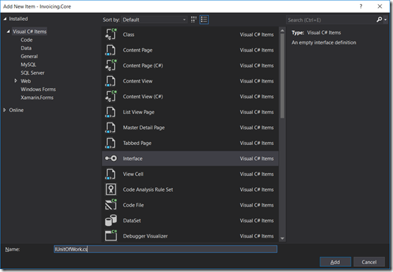Click the Tabbed Page template icon
Screen dimensions: 393x272
(x=111, y=143)
